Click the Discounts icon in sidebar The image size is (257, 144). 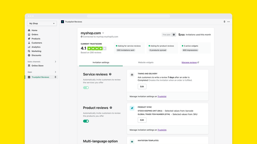[x=29, y=55]
